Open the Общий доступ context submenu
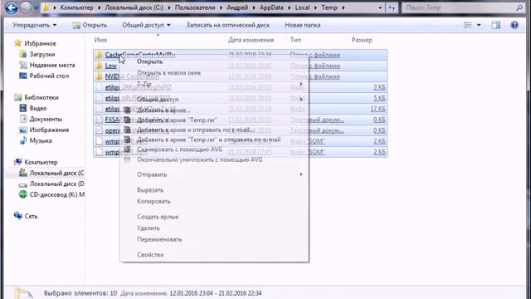 (x=214, y=100)
